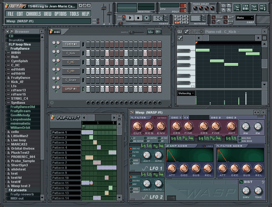
Task: Click the filter CUT knob in Wasp
Action: pos(137,126)
